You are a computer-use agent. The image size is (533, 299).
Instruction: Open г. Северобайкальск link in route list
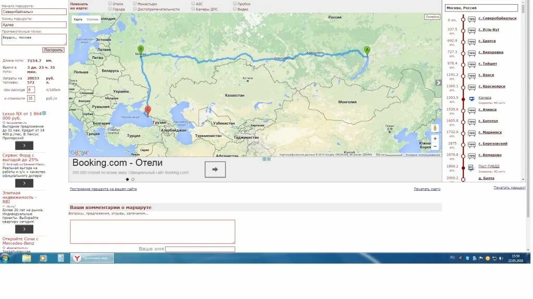pos(497,18)
